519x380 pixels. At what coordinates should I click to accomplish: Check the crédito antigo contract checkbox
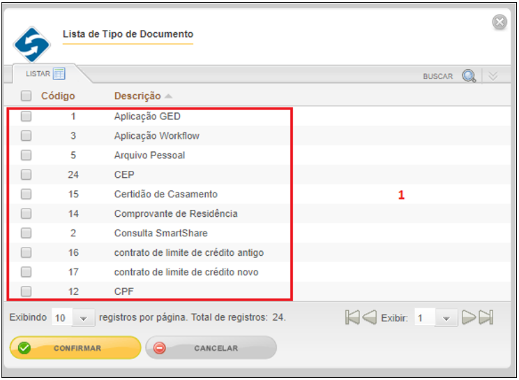tap(26, 252)
